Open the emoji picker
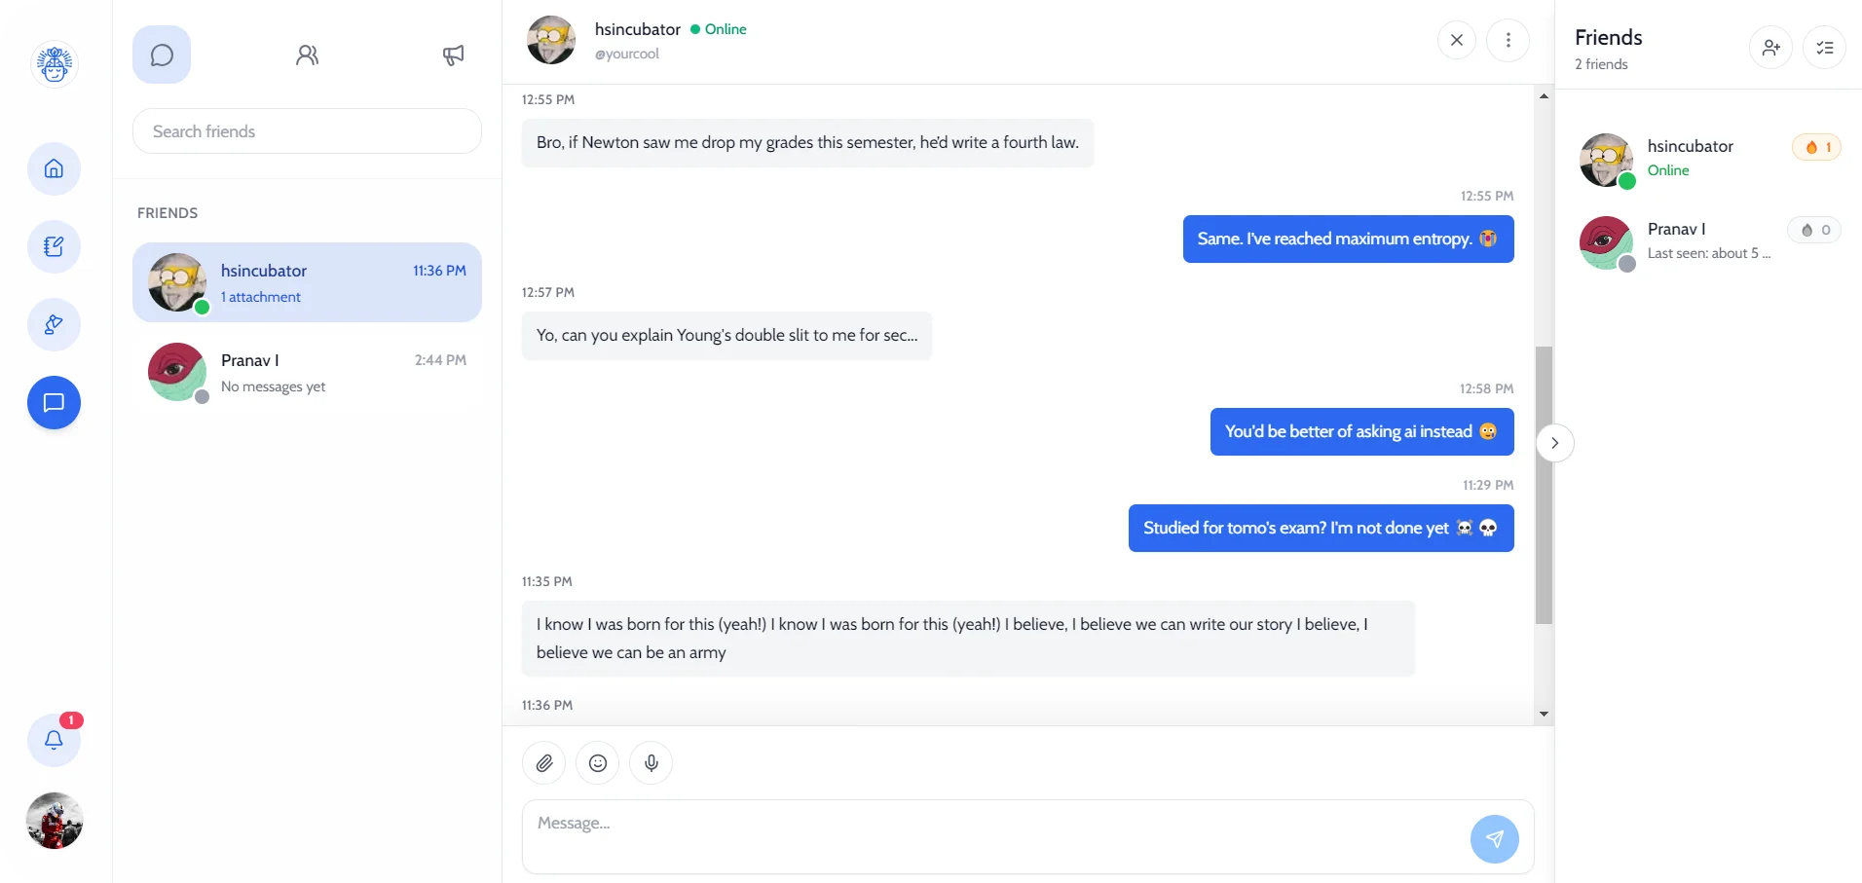Screen dimensions: 1862x883 tap(598, 763)
